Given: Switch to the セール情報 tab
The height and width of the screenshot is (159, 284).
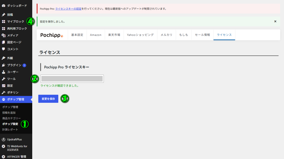Looking at the screenshot, I should (202, 35).
